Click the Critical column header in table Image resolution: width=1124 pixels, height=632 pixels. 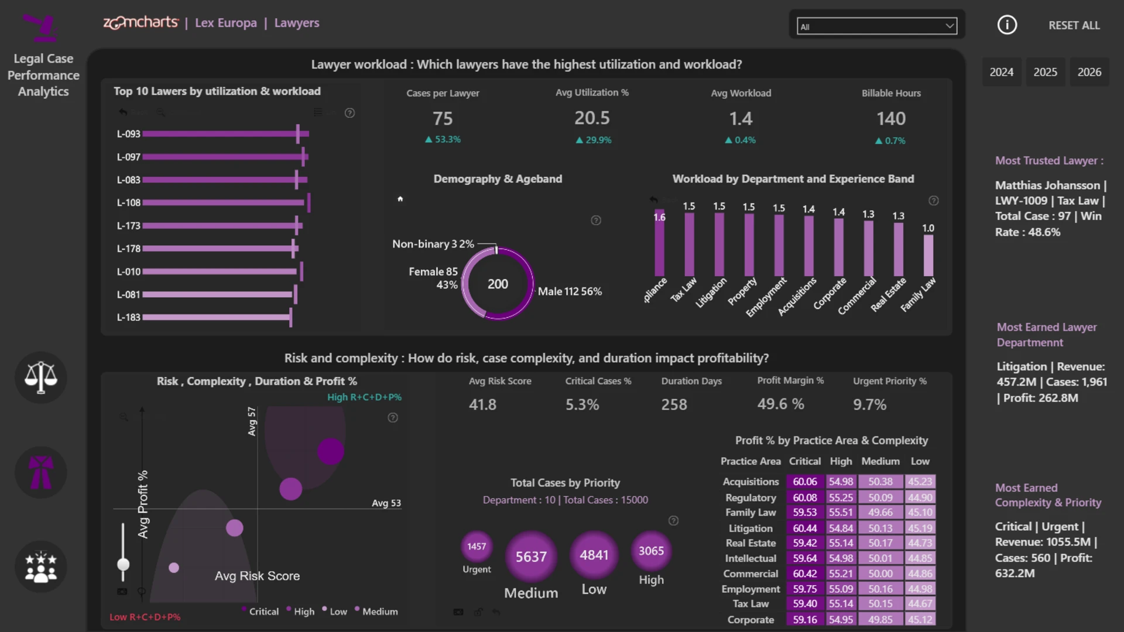[x=804, y=461]
